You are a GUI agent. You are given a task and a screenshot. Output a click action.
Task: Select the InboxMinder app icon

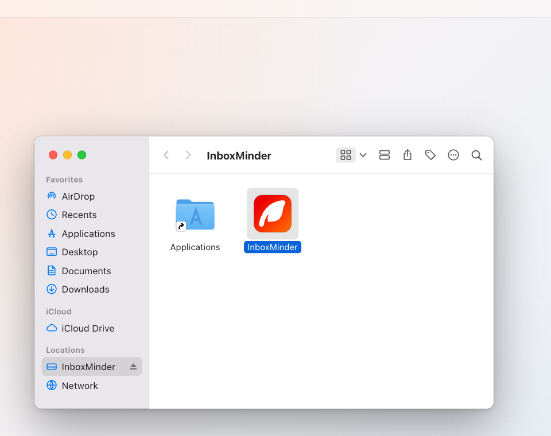click(x=273, y=213)
